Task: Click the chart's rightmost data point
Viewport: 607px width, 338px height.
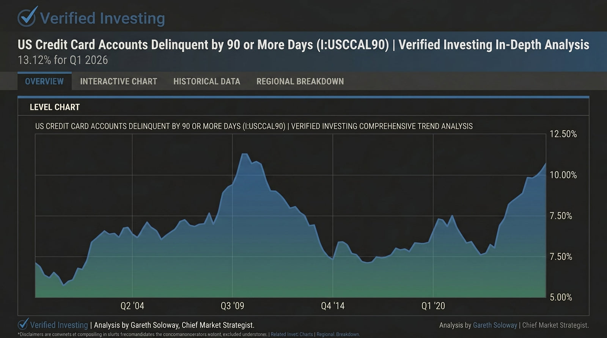Action: coord(546,164)
